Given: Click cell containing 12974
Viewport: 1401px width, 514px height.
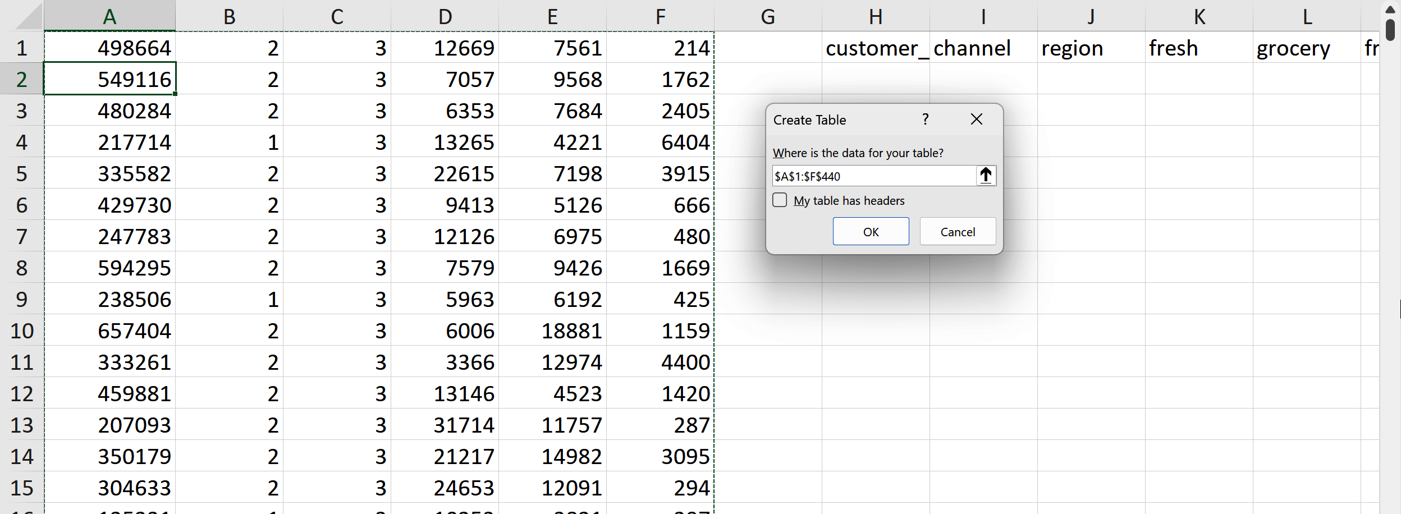Looking at the screenshot, I should pyautogui.click(x=552, y=362).
